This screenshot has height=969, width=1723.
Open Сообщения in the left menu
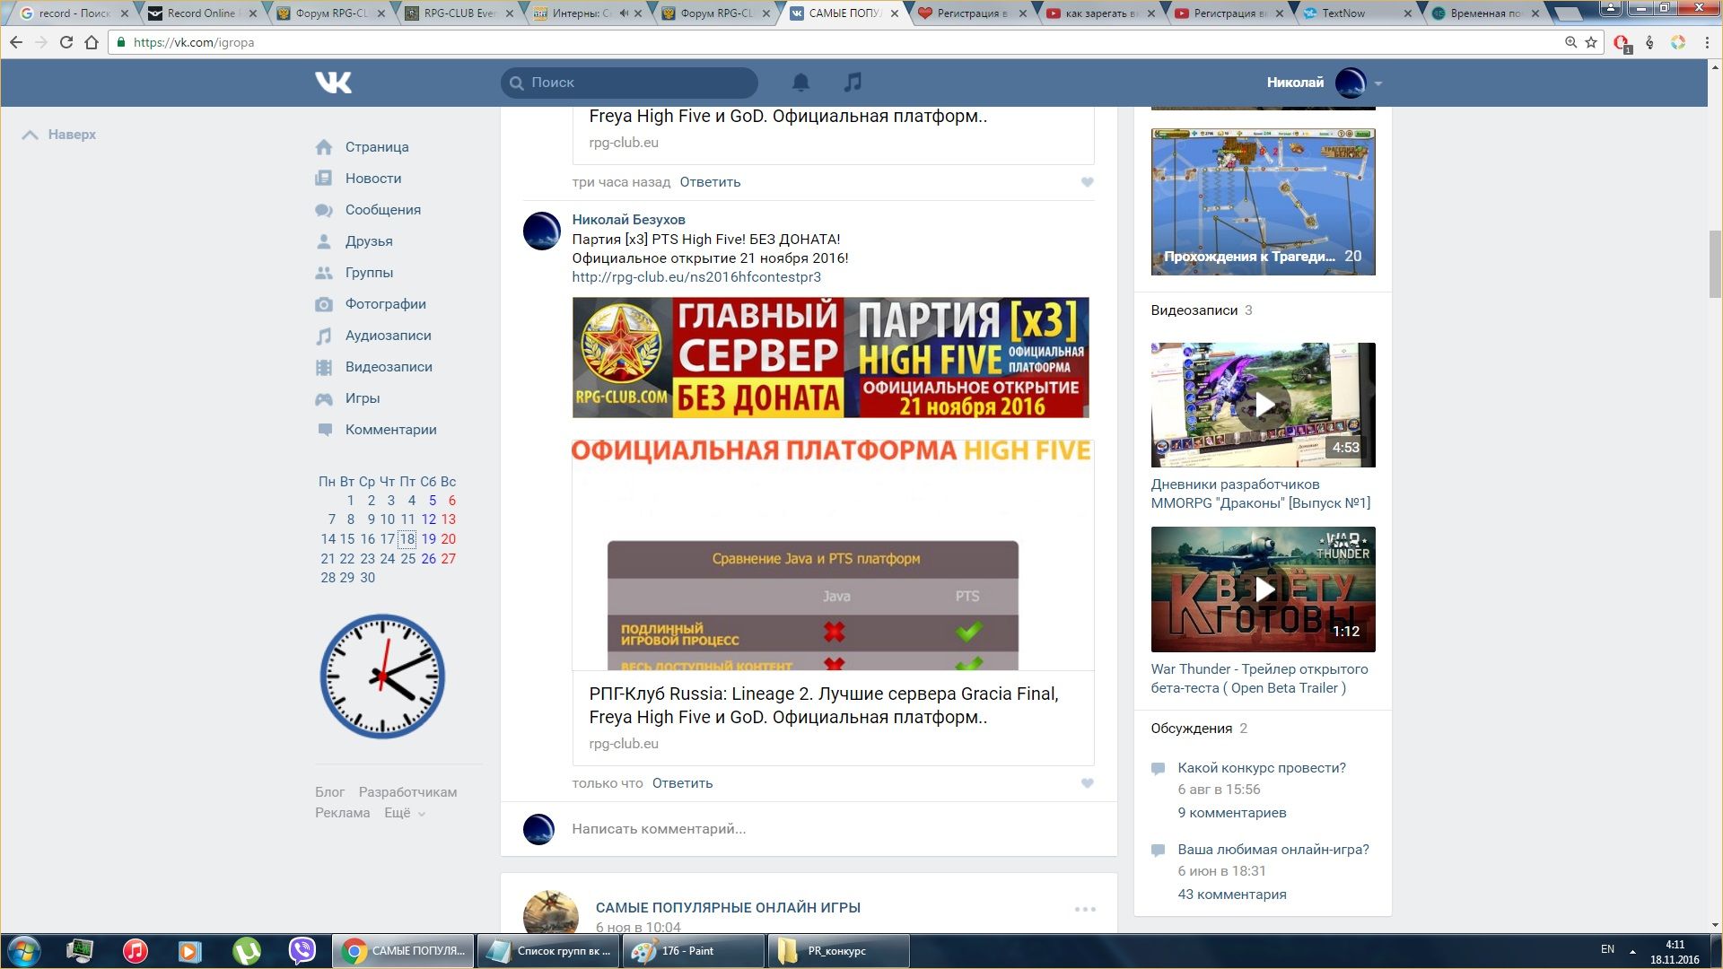point(383,210)
